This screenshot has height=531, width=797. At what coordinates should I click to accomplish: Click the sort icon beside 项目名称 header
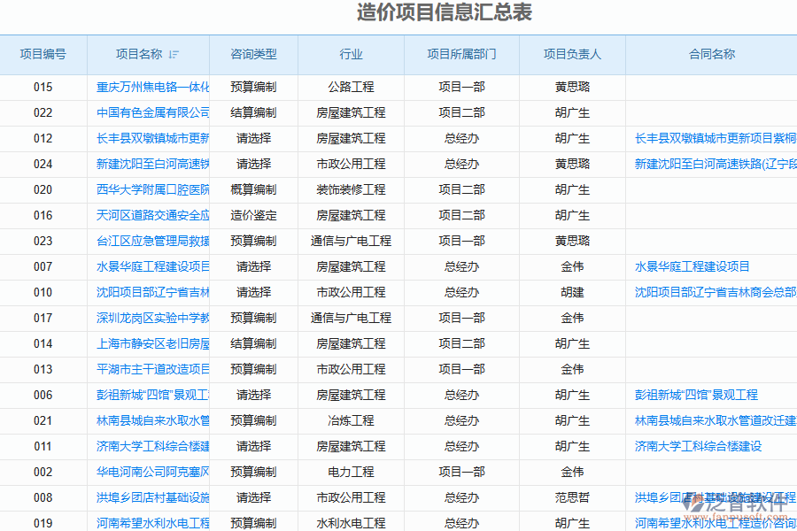pyautogui.click(x=174, y=55)
